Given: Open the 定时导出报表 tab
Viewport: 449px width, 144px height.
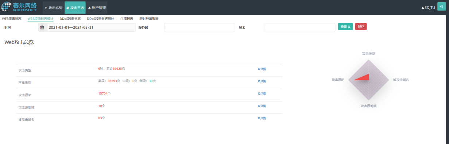Looking at the screenshot, I should tap(149, 19).
